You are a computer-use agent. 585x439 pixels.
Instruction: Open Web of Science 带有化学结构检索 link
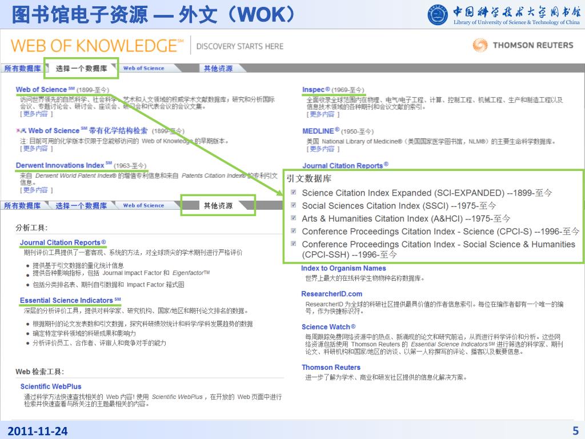[x=88, y=131]
